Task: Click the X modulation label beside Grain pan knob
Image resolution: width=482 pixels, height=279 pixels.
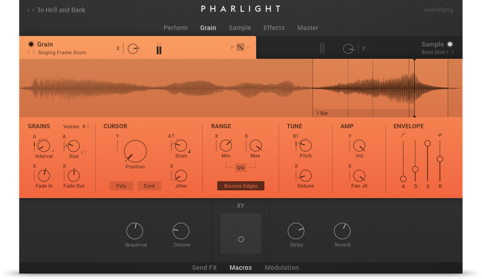Action: pyautogui.click(x=118, y=48)
